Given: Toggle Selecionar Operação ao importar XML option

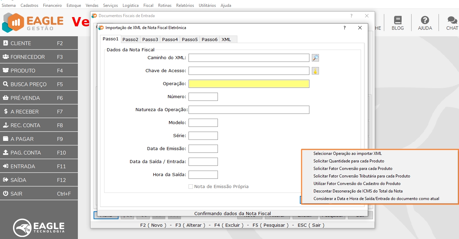Looking at the screenshot, I should 347,154.
